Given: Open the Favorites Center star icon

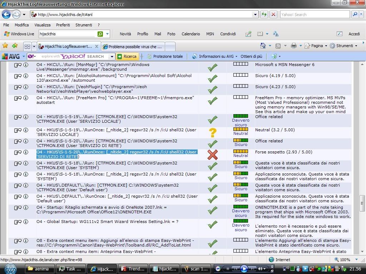Looking at the screenshot, I should point(5,45).
